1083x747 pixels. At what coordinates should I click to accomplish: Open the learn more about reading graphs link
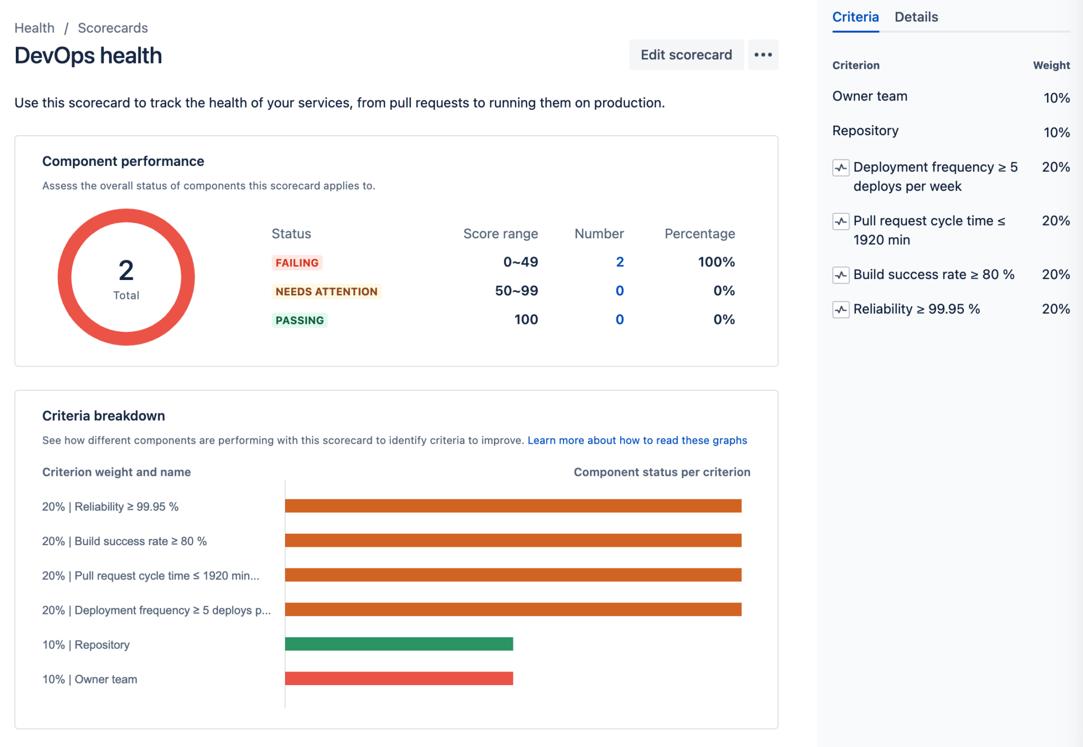(x=637, y=440)
